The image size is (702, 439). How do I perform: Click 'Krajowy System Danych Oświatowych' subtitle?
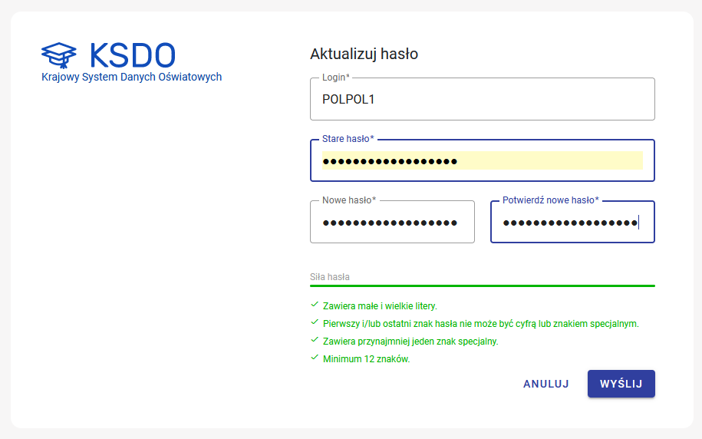tap(131, 77)
